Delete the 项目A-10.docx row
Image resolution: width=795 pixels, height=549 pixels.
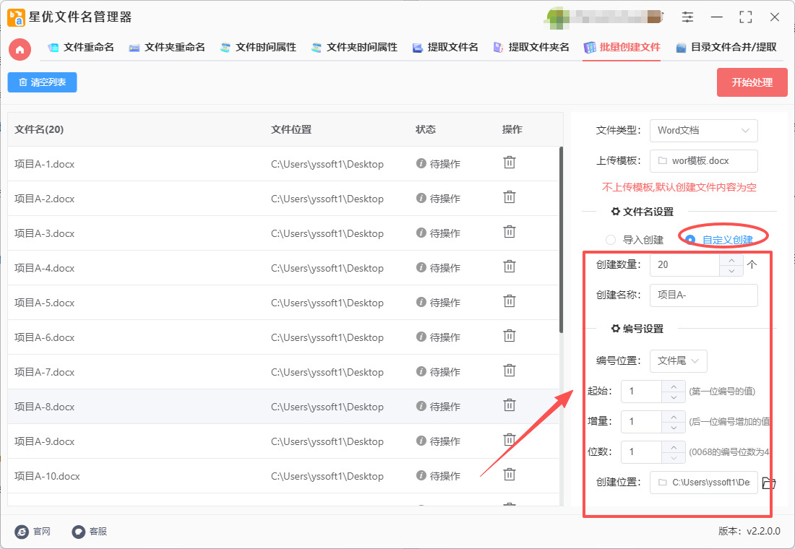[x=509, y=475]
